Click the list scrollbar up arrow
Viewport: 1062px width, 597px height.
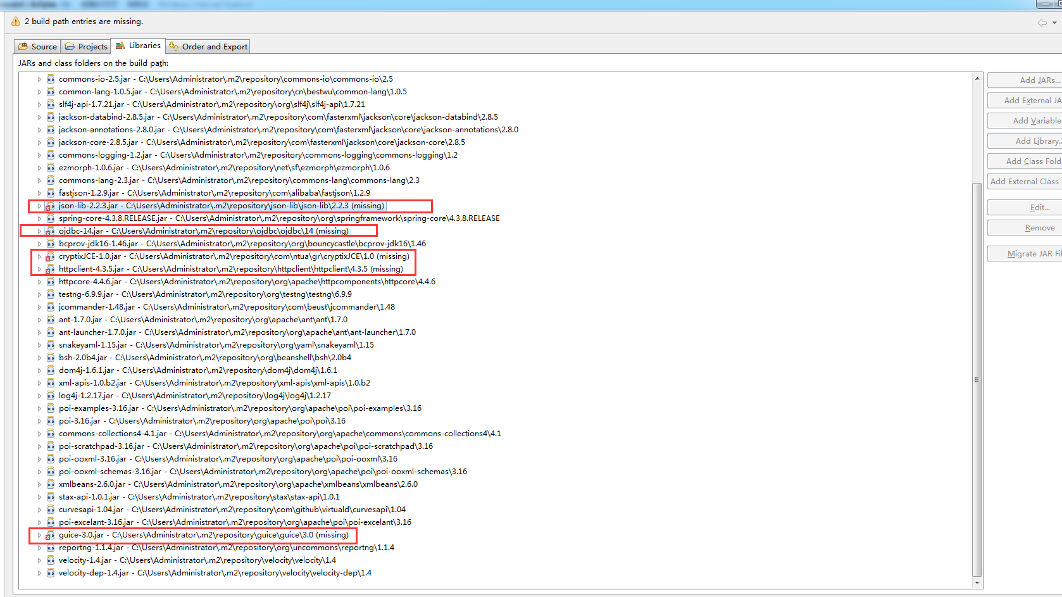click(977, 79)
